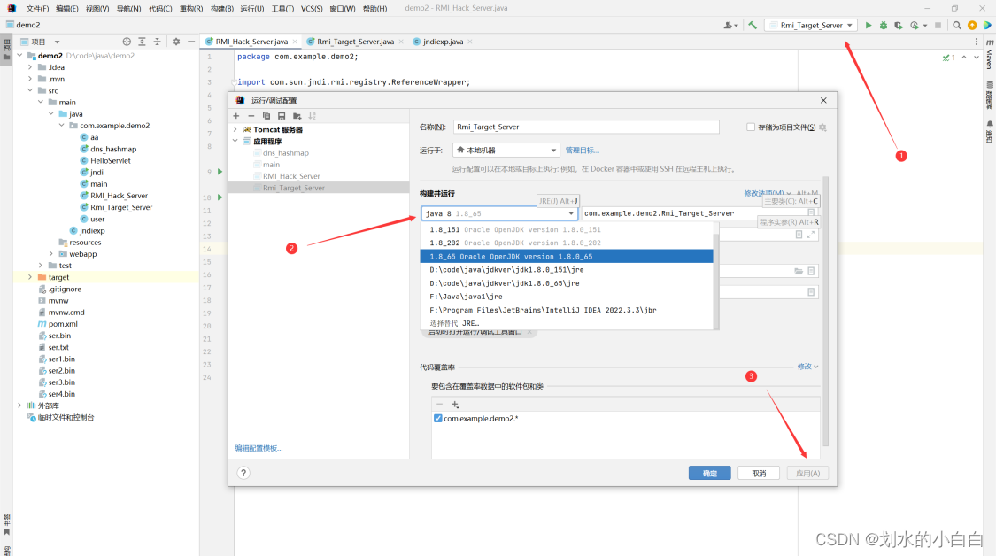Build project with the hammer icon

click(x=753, y=26)
